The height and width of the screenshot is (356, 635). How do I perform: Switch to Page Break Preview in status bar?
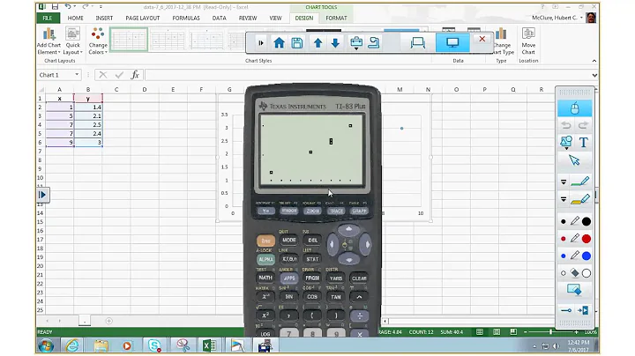coord(513,331)
